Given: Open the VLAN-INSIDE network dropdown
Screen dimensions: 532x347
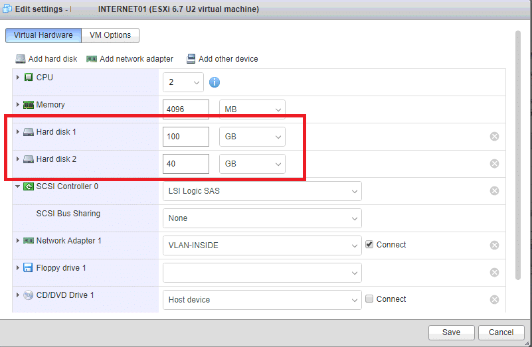Looking at the screenshot, I should tap(262, 245).
